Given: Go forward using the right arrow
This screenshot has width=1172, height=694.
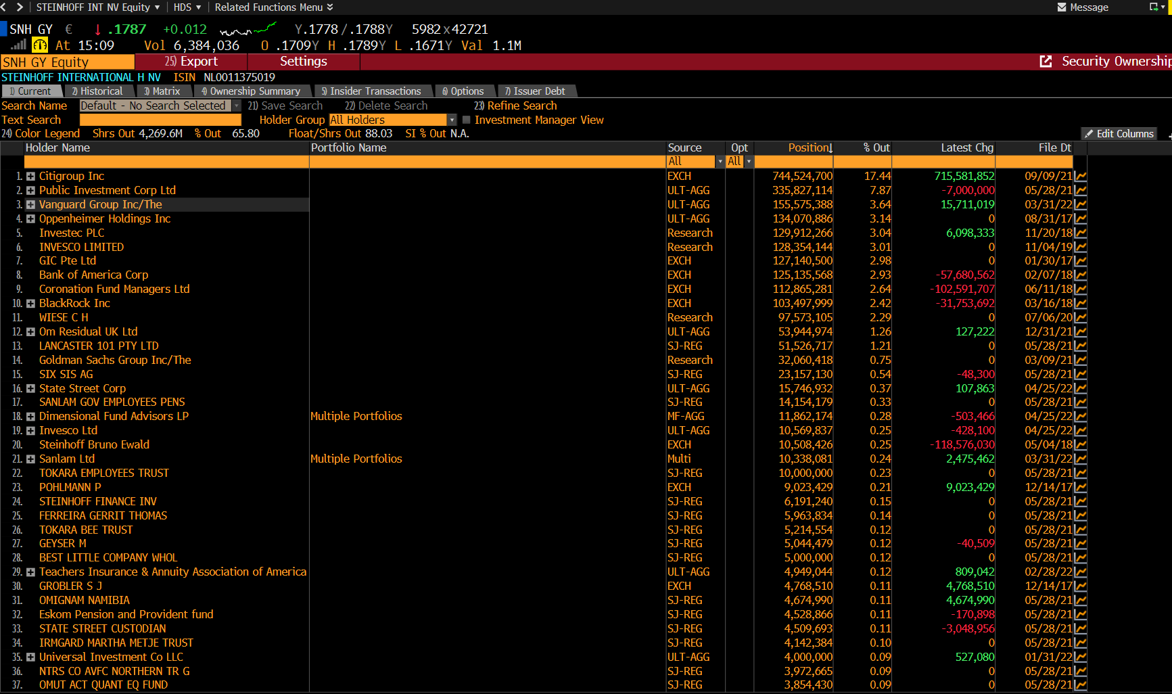Looking at the screenshot, I should (20, 7).
